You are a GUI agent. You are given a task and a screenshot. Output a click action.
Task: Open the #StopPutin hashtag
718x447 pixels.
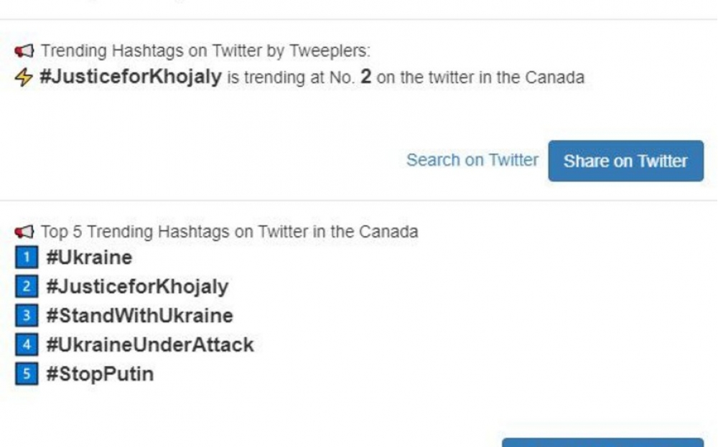[x=100, y=375]
